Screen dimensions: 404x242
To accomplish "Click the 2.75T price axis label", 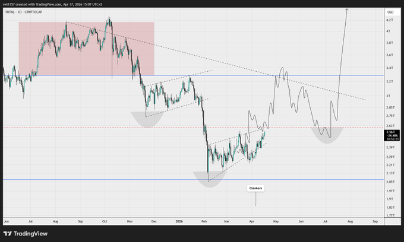I will tap(390, 116).
